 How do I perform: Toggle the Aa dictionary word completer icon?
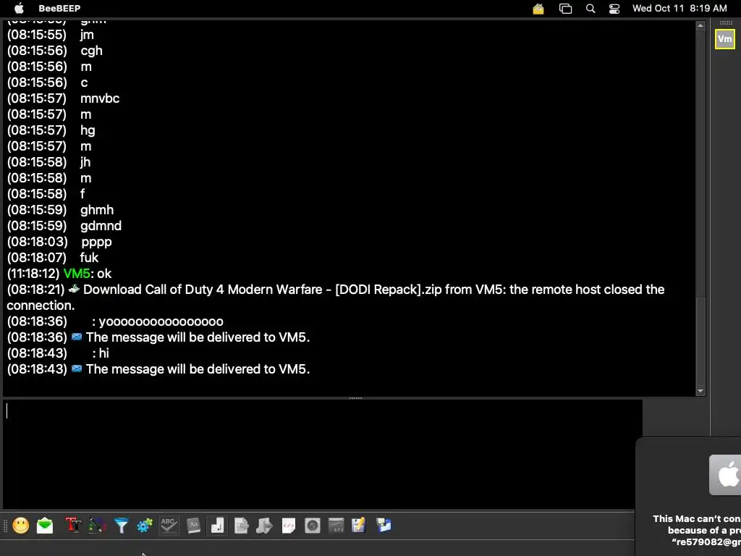pyautogui.click(x=193, y=526)
